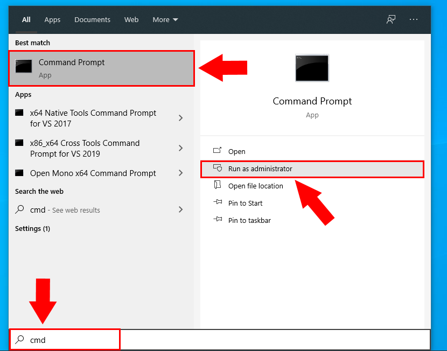Expand x86_x64 Cross Tools prompt chevron
This screenshot has width=447, height=351.
coord(180,148)
